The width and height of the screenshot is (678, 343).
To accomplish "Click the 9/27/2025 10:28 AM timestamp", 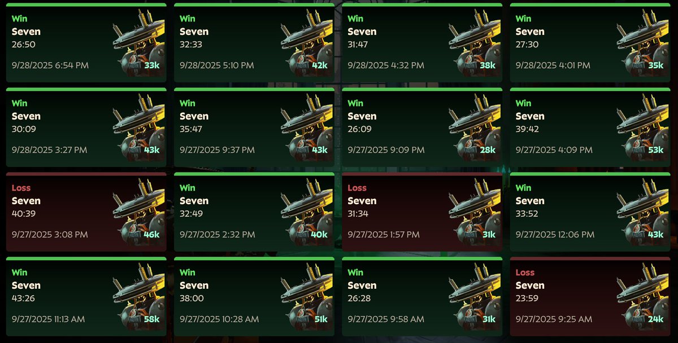I will [x=218, y=319].
